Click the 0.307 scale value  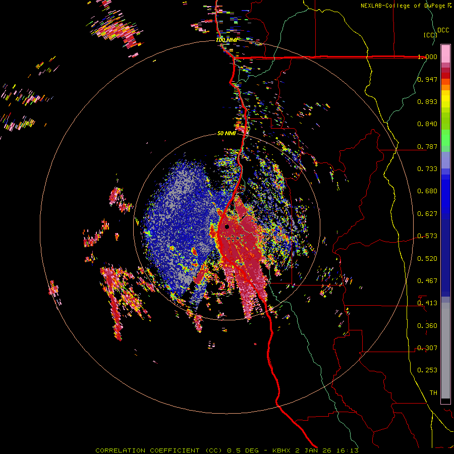(427, 348)
